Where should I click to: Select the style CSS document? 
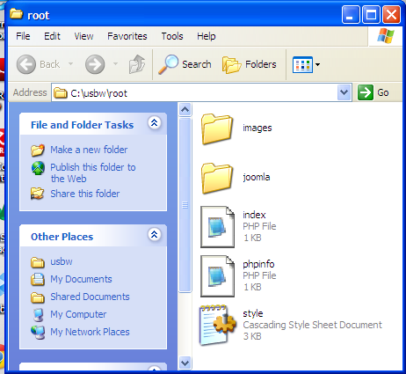click(291, 325)
